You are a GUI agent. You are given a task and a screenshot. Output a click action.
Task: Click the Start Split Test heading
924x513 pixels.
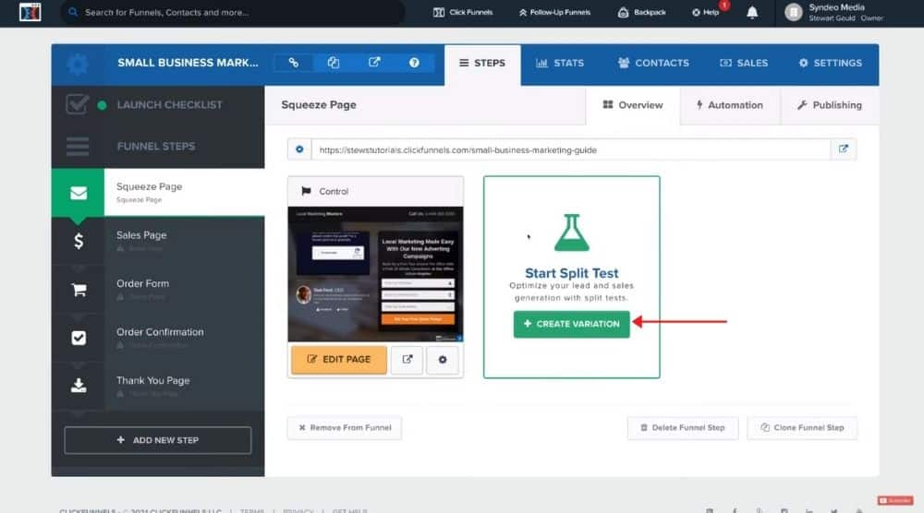(572, 273)
